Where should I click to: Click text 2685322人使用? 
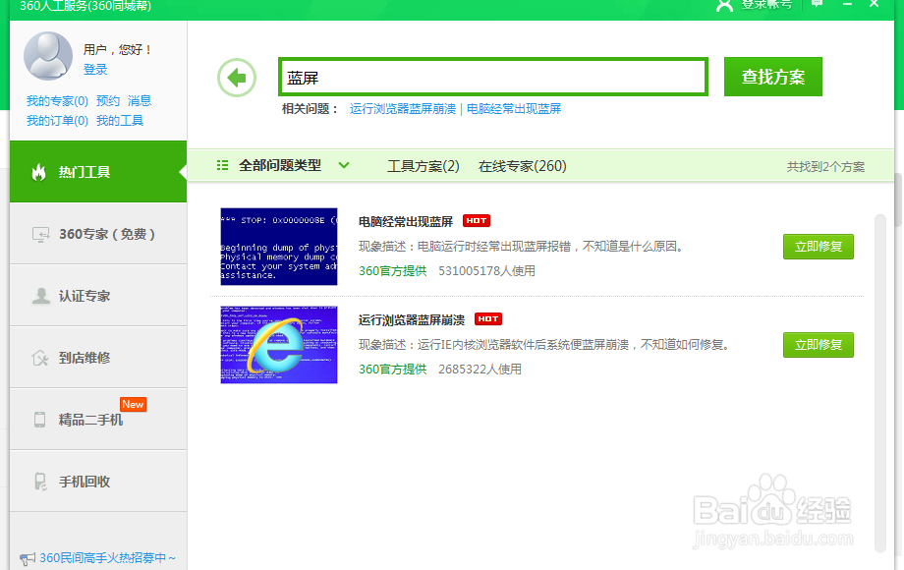point(480,369)
